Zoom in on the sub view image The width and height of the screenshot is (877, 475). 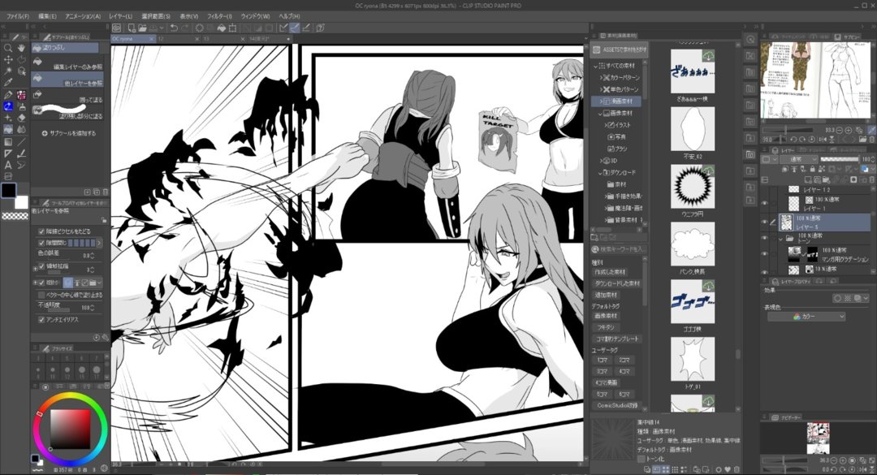tap(849, 130)
